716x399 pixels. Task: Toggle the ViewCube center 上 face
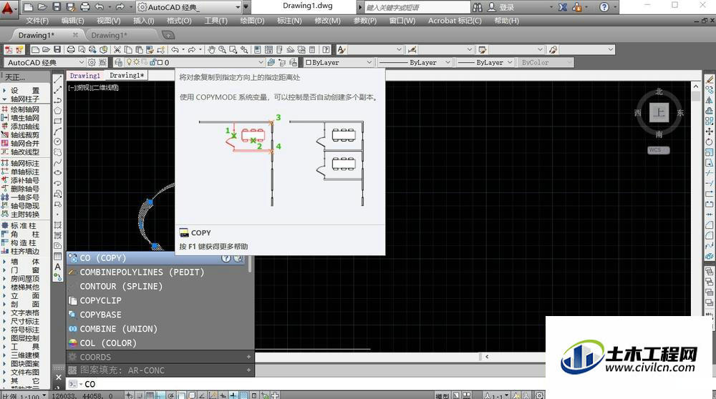point(659,112)
